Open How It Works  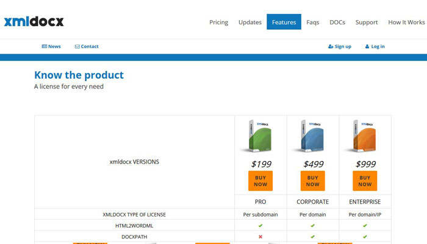(x=406, y=23)
